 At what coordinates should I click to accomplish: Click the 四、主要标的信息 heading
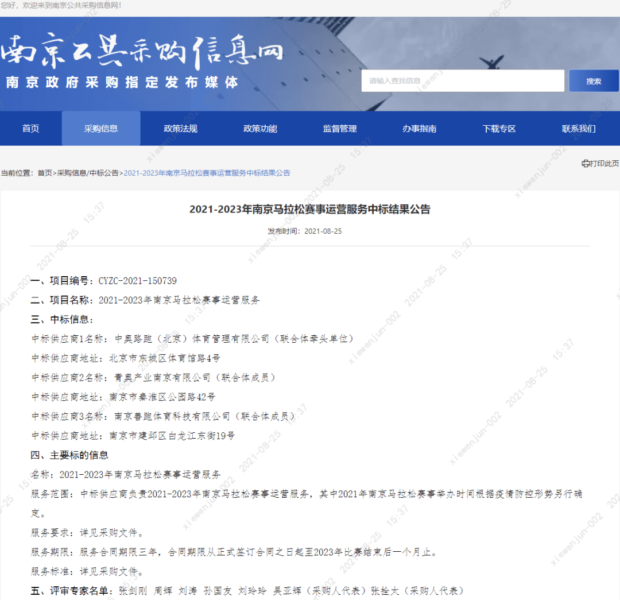click(x=69, y=455)
